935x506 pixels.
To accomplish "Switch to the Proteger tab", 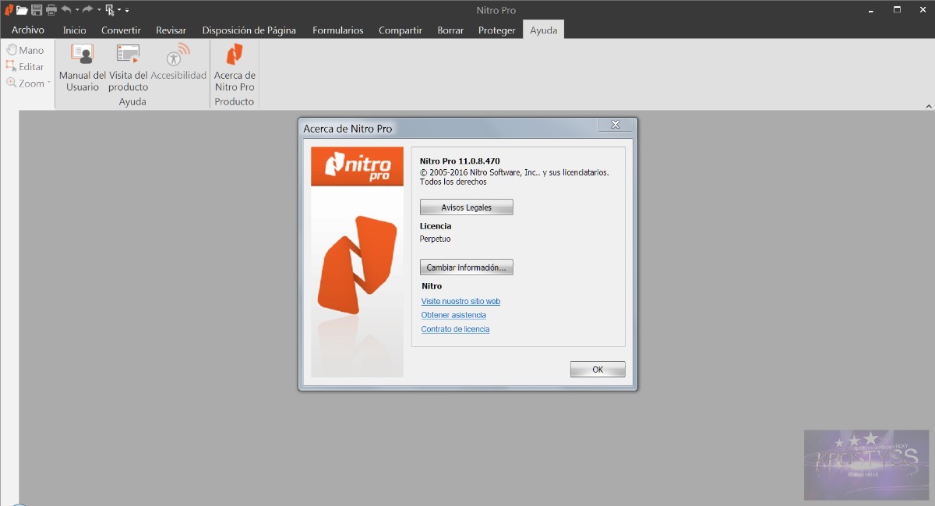I will pyautogui.click(x=497, y=30).
